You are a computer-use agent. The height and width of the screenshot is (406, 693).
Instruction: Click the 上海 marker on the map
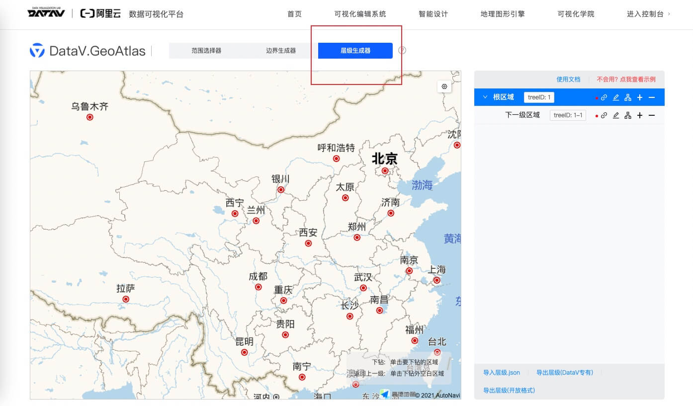436,280
